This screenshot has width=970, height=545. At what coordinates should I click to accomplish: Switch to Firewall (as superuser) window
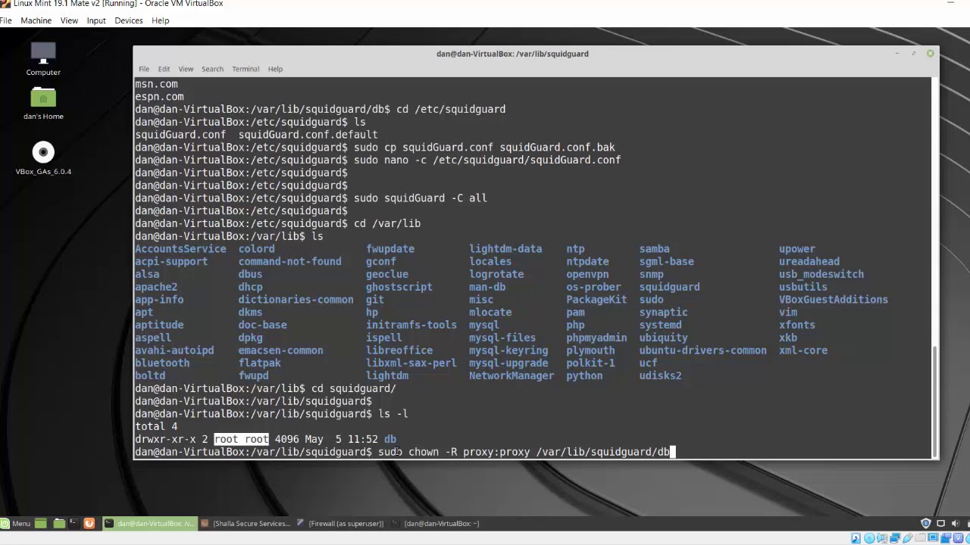(340, 523)
